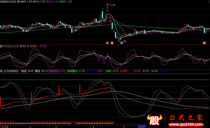Click the KDJ(9,3,3) indicator name
210x128 pixels.
click(9, 46)
